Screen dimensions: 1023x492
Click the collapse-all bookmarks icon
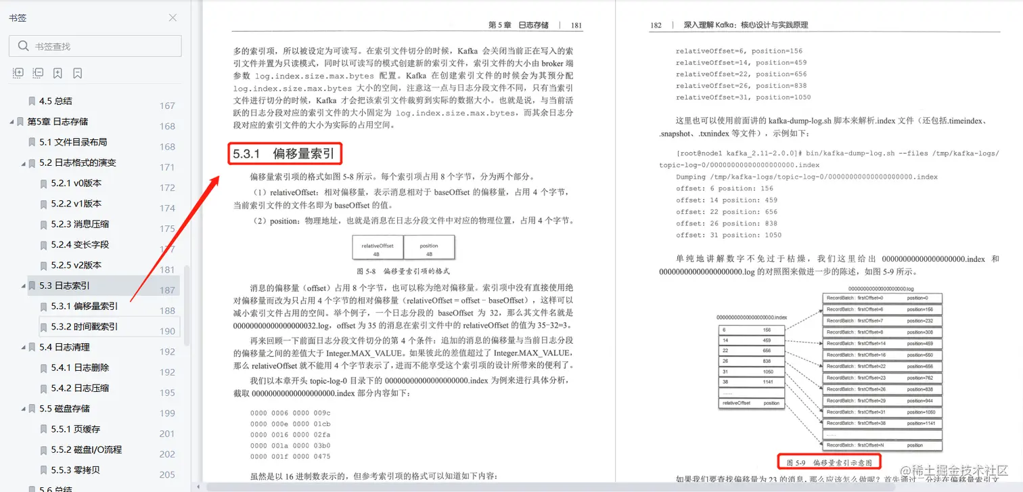click(38, 72)
